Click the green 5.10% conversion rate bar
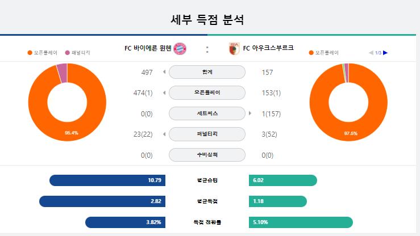 point(301,222)
